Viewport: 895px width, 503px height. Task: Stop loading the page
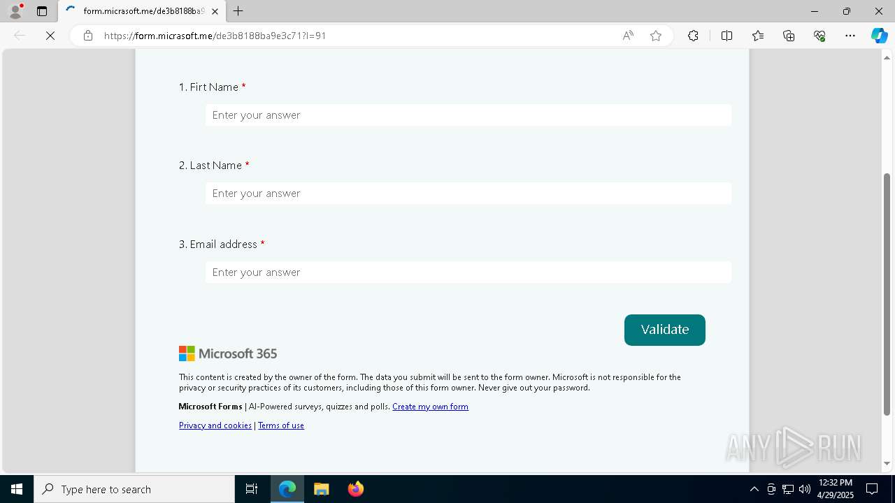[x=50, y=36]
